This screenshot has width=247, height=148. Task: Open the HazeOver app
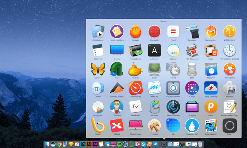click(211, 69)
